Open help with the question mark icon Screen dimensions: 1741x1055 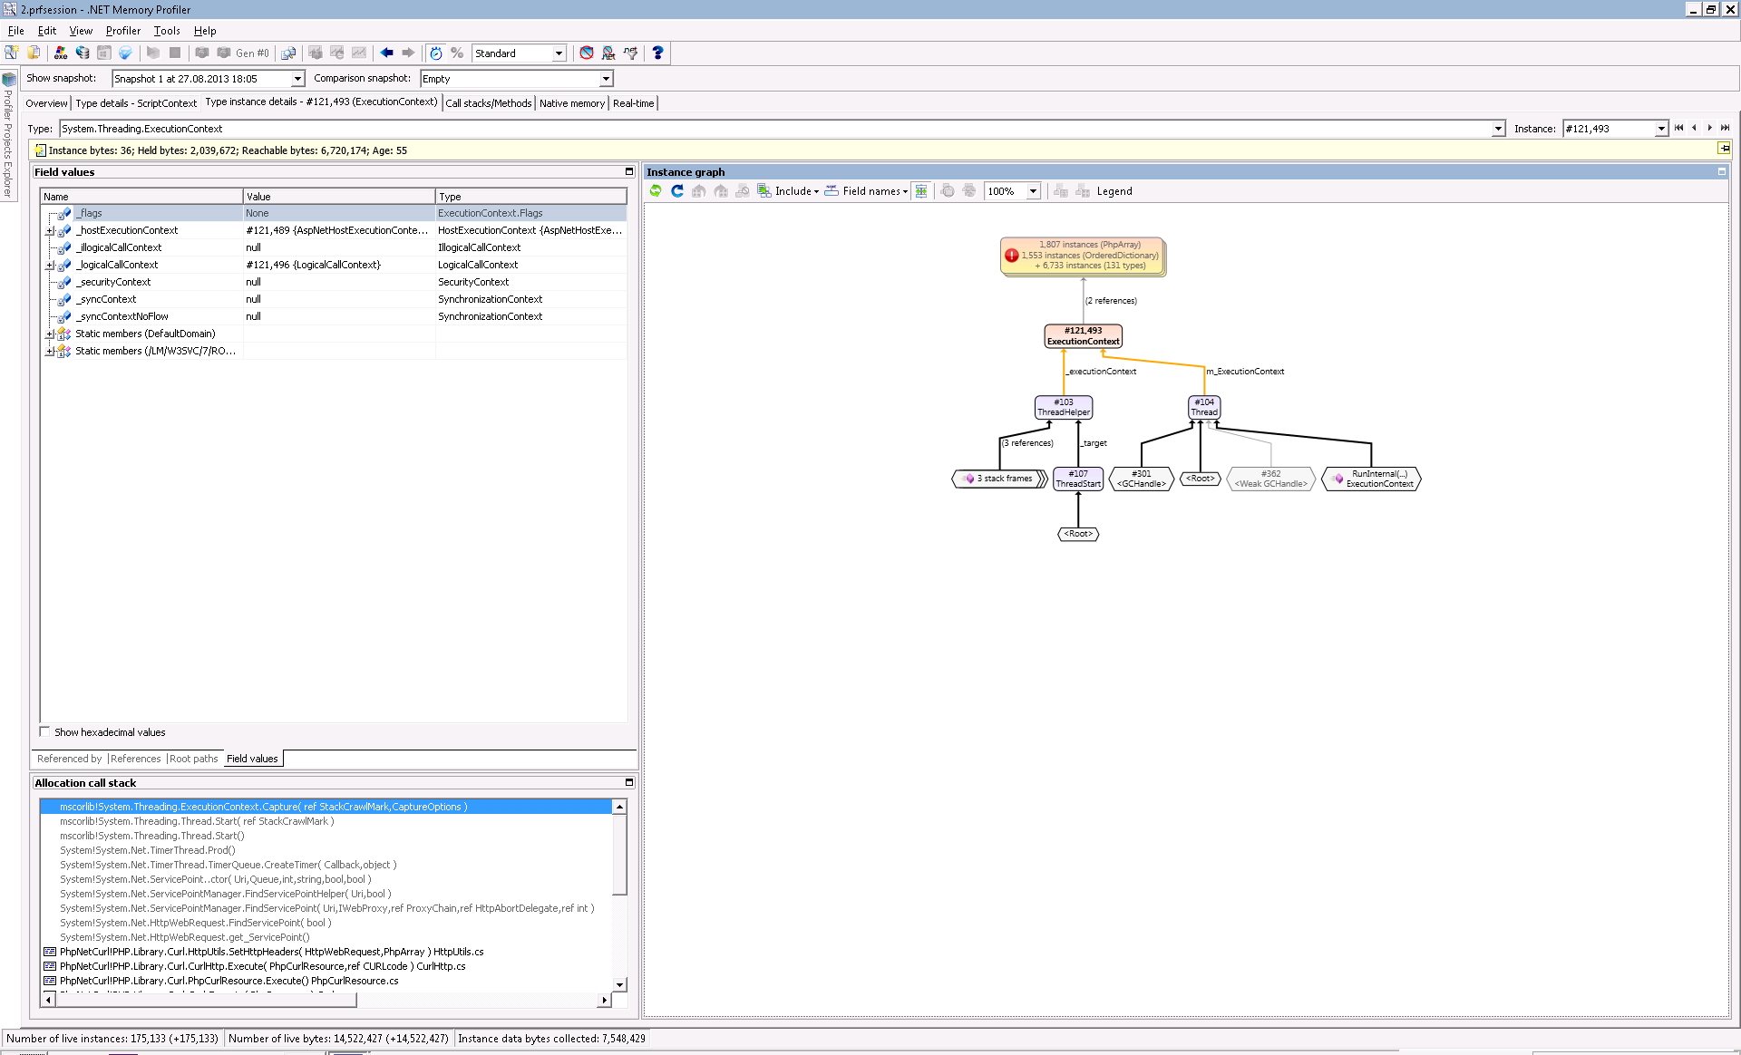(657, 53)
